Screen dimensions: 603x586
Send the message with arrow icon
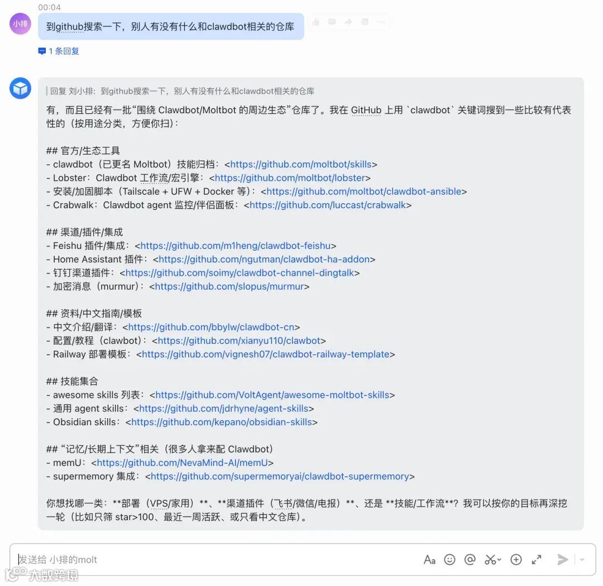563,559
